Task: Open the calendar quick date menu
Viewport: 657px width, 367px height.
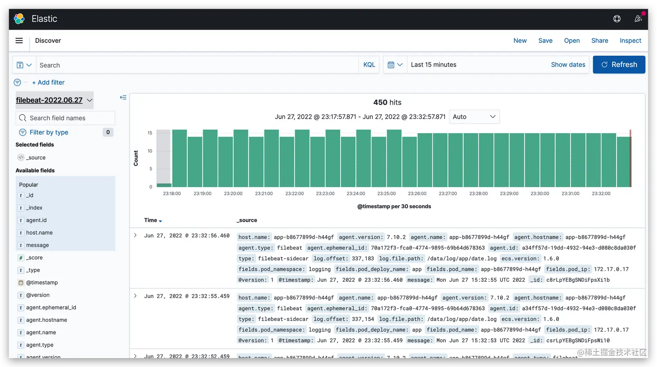Action: [x=395, y=65]
